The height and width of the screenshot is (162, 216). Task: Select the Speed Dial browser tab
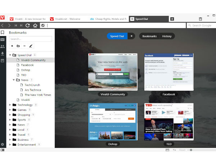click(x=149, y=19)
